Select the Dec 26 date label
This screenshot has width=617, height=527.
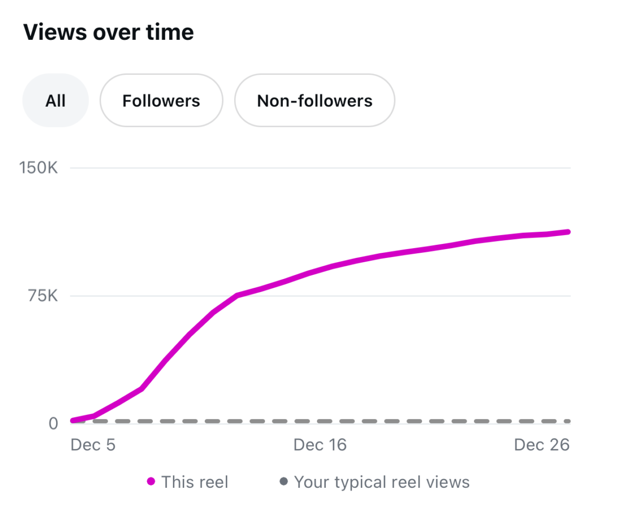[x=542, y=445]
